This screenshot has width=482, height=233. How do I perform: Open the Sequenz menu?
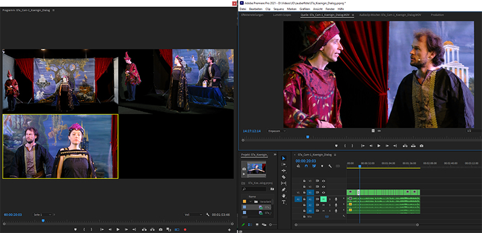tap(280, 9)
